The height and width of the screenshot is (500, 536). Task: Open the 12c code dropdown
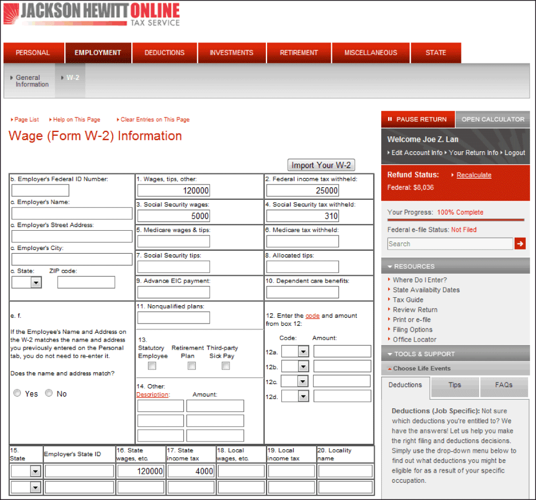pyautogui.click(x=295, y=381)
